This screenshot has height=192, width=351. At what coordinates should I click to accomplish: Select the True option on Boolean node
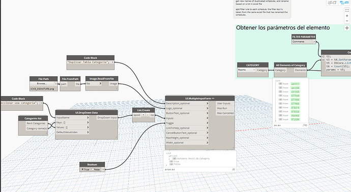pos(85,170)
